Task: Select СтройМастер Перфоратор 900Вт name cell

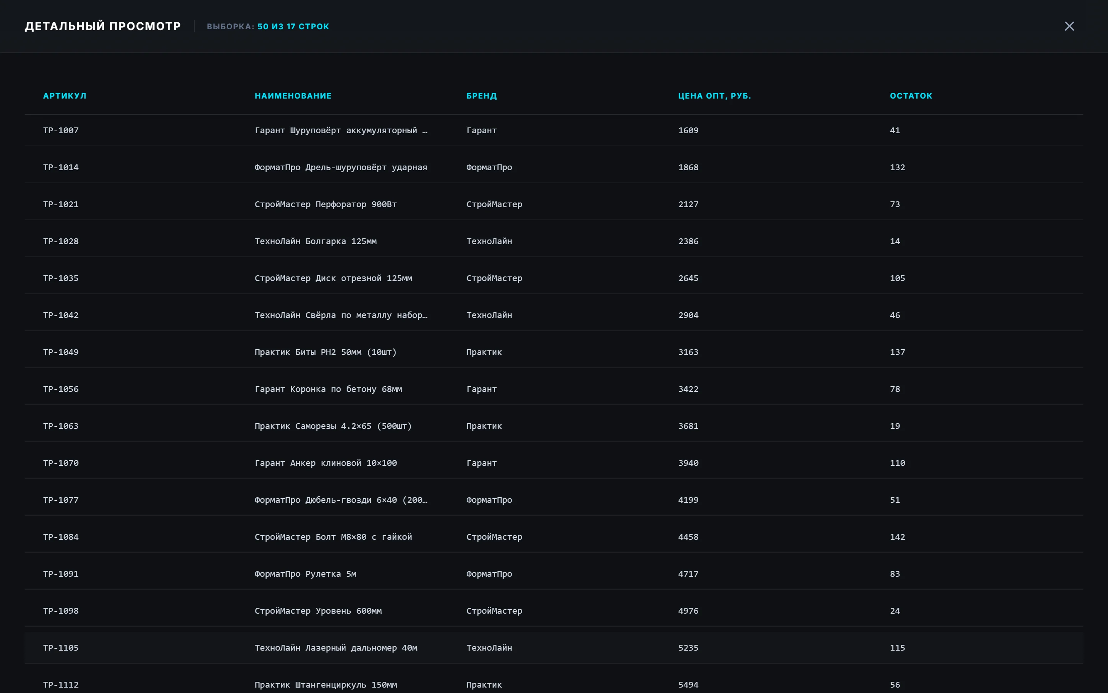Action: [x=325, y=204]
